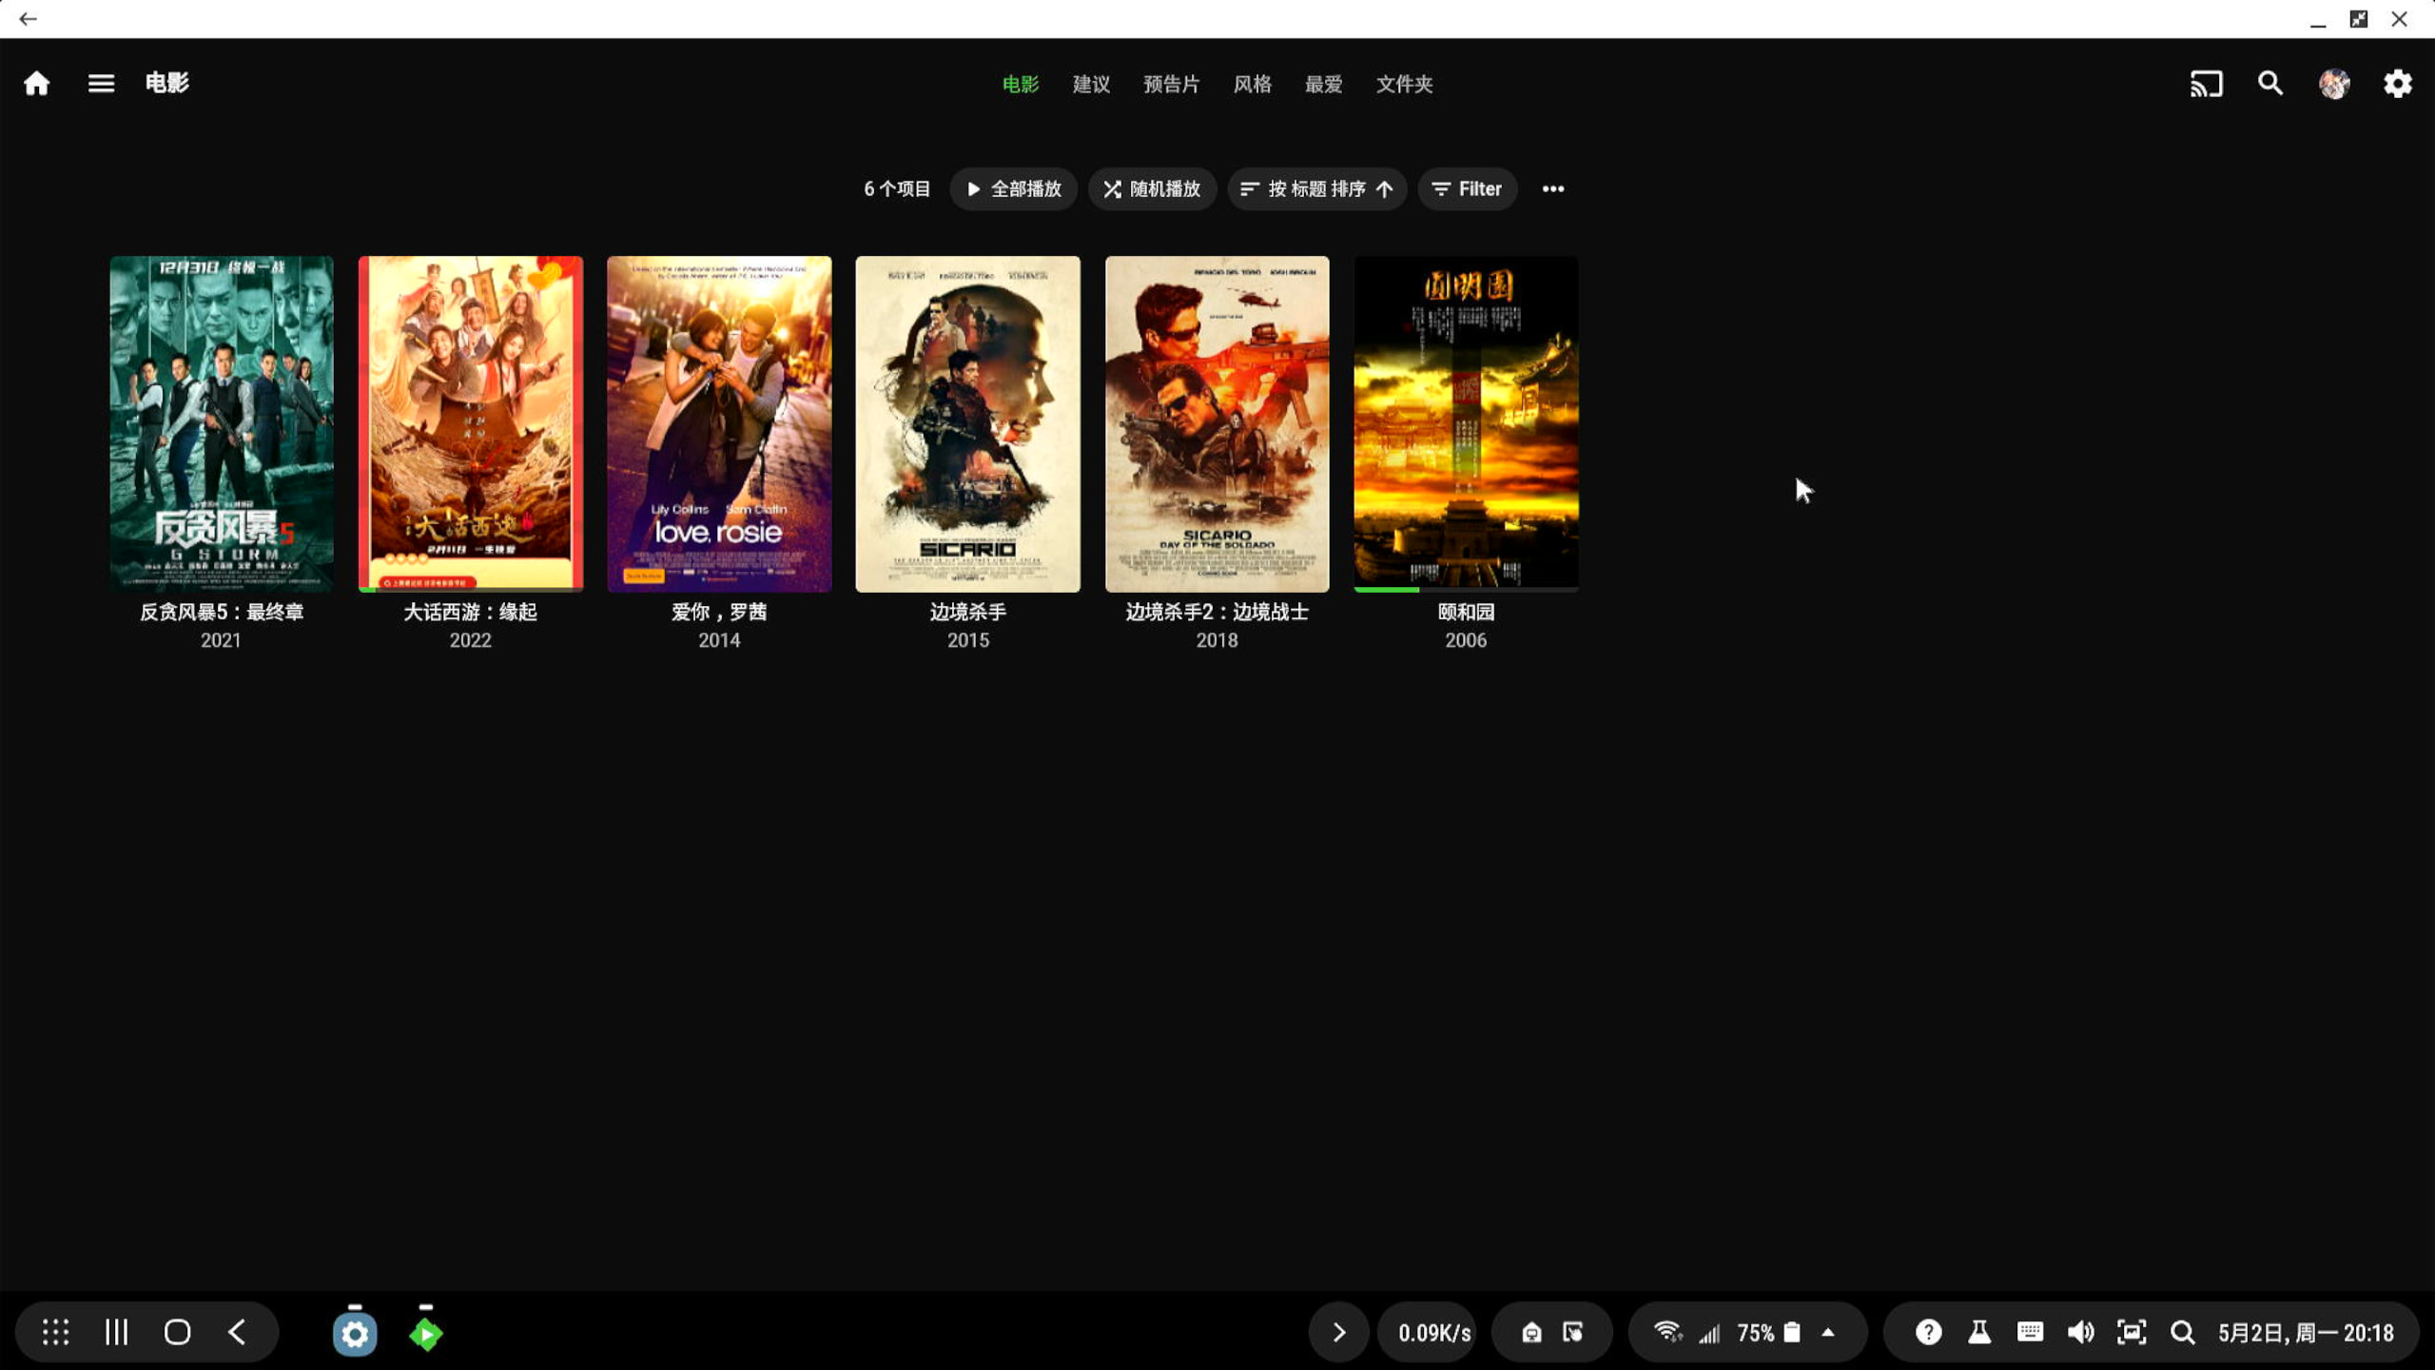Click the three-dot more options button
The width and height of the screenshot is (2435, 1370).
tap(1552, 188)
